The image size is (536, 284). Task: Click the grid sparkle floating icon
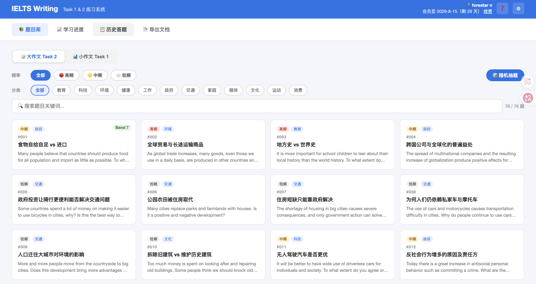[x=527, y=81]
